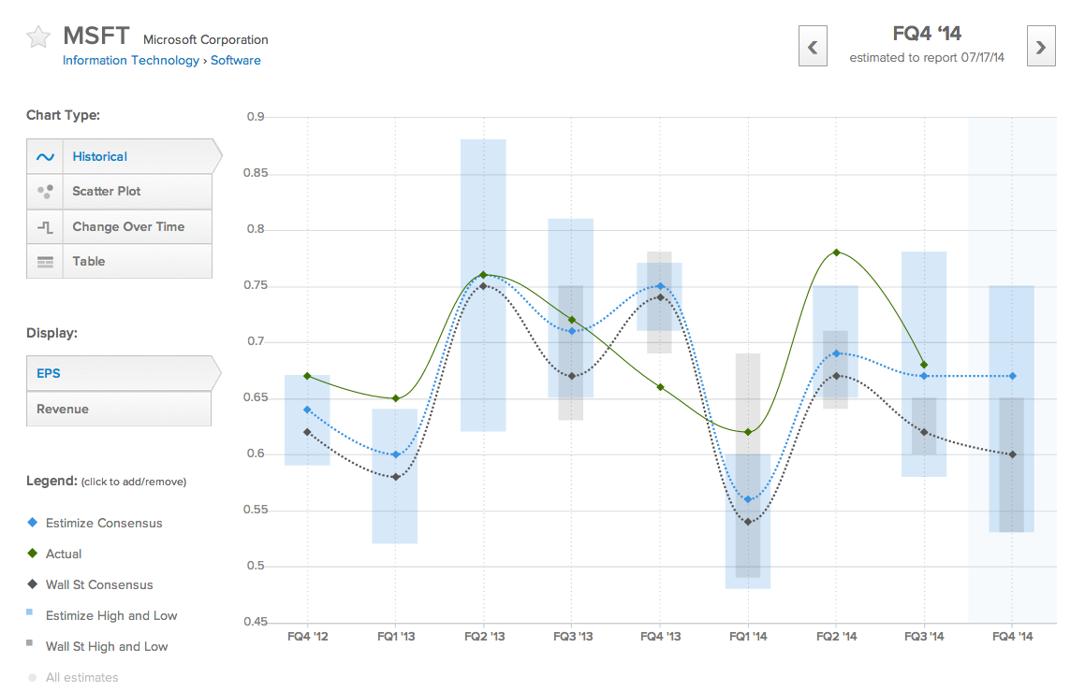
Task: Click the Estimize Consensus point at FQ4 '14
Action: tap(1012, 376)
